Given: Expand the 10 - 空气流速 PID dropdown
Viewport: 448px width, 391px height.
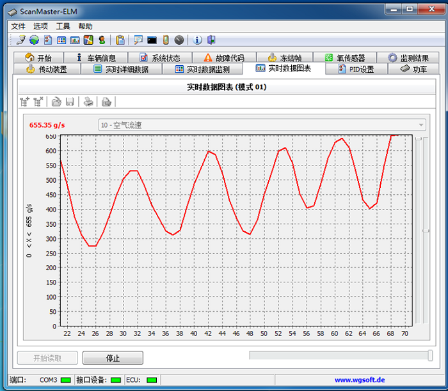Looking at the screenshot, I should coord(420,125).
